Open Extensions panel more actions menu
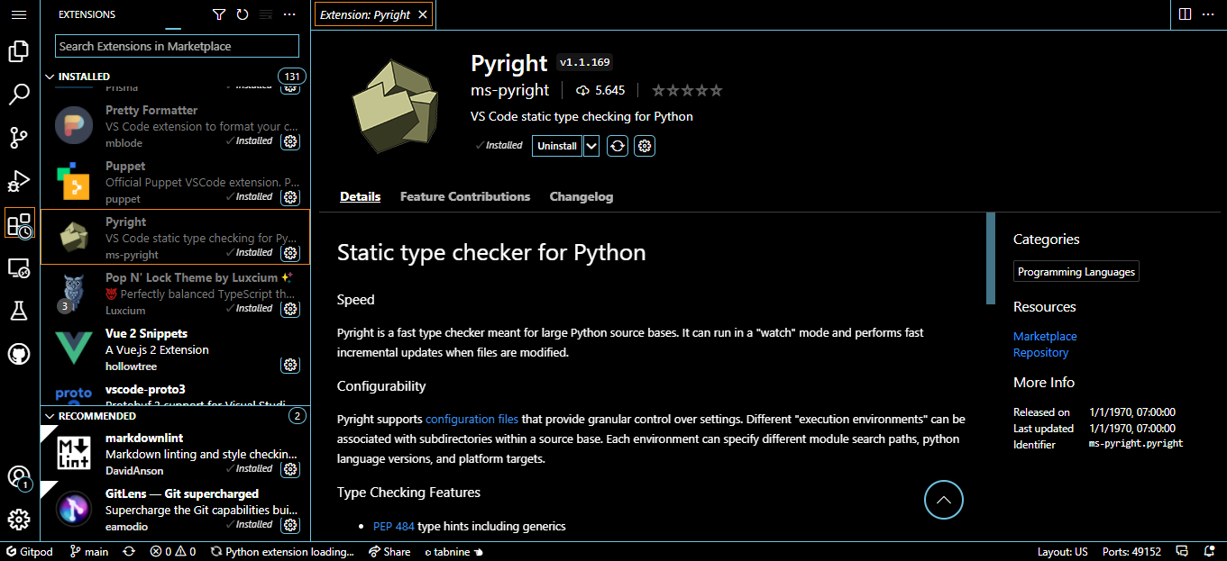The image size is (1227, 561). click(x=289, y=14)
